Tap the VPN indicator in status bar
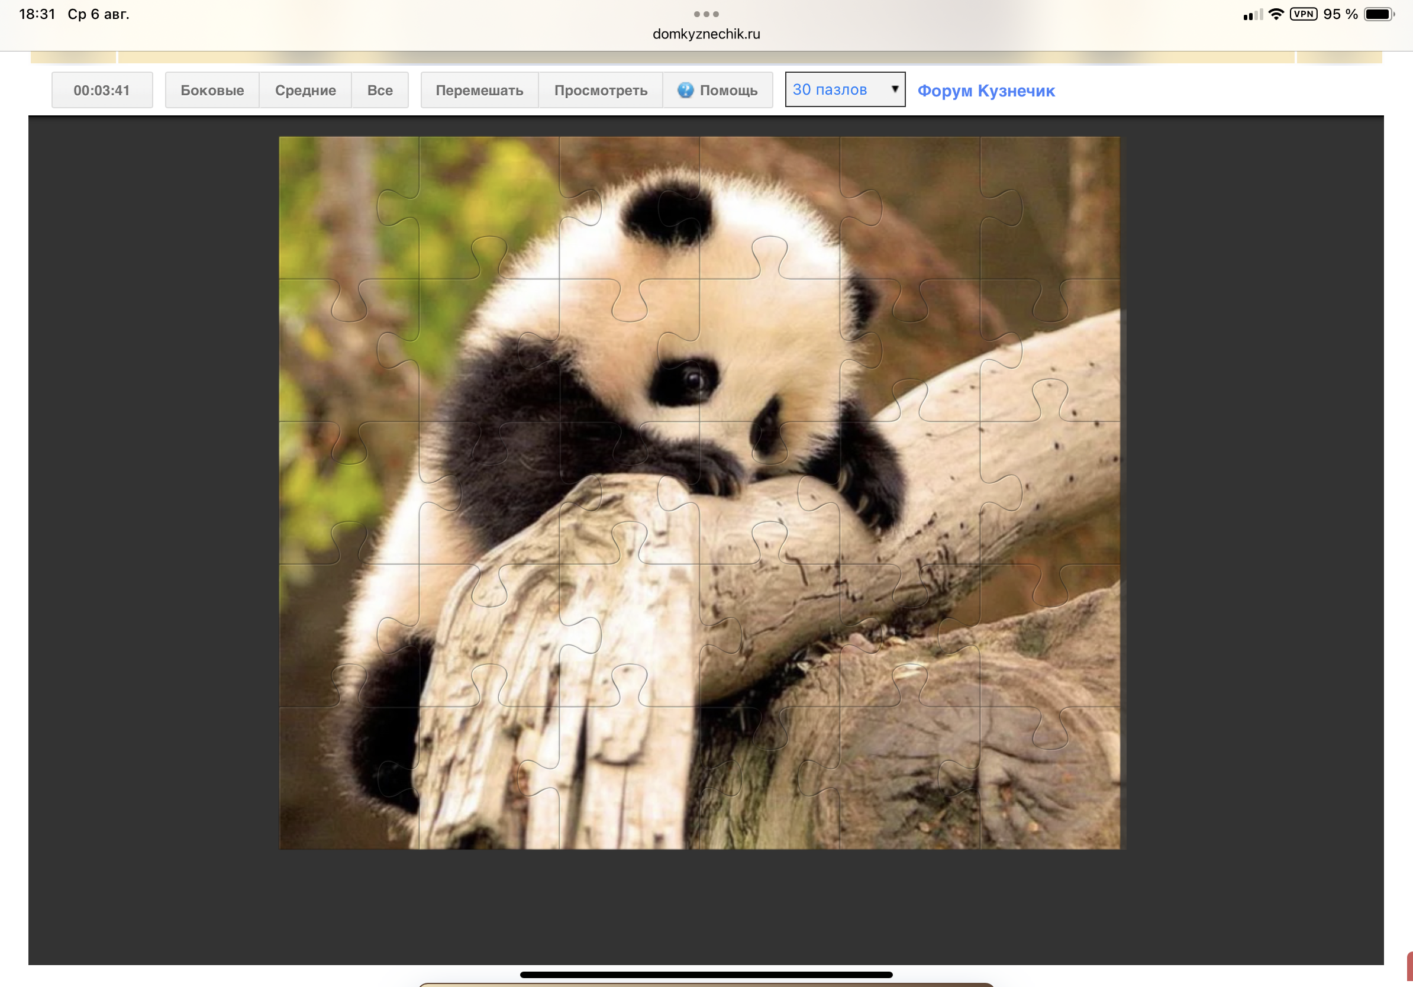This screenshot has height=987, width=1413. point(1304,14)
